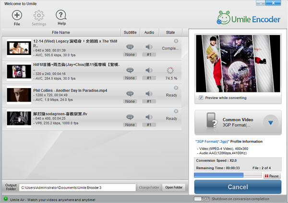Open the Help icon in toolbar
288x203 pixels.
[x=61, y=15]
